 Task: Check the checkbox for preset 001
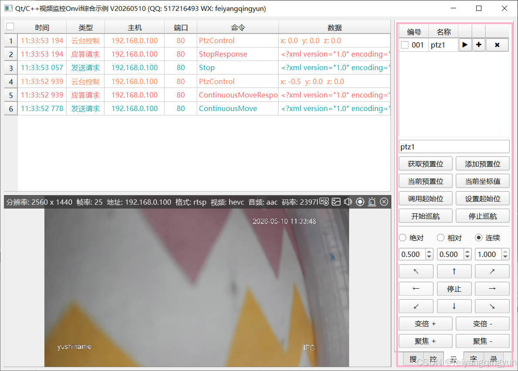click(x=405, y=45)
